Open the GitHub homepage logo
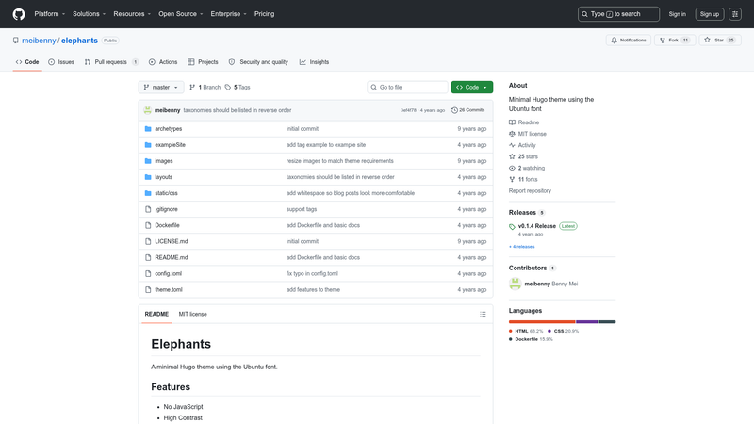The image size is (754, 424). pos(19,14)
